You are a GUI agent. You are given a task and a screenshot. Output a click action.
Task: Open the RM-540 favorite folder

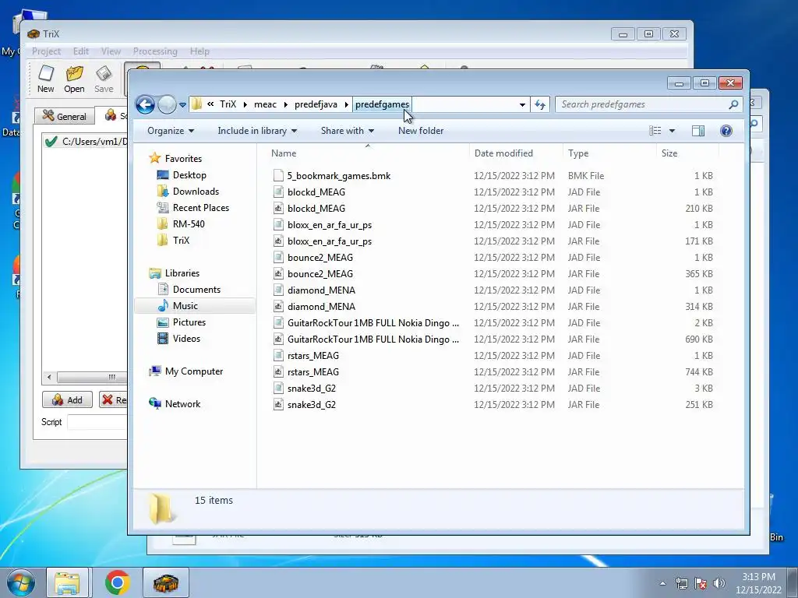click(x=189, y=223)
